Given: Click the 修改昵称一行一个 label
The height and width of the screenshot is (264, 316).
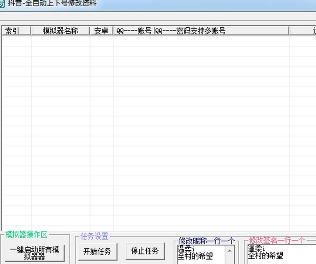Looking at the screenshot, I should pyautogui.click(x=206, y=241).
